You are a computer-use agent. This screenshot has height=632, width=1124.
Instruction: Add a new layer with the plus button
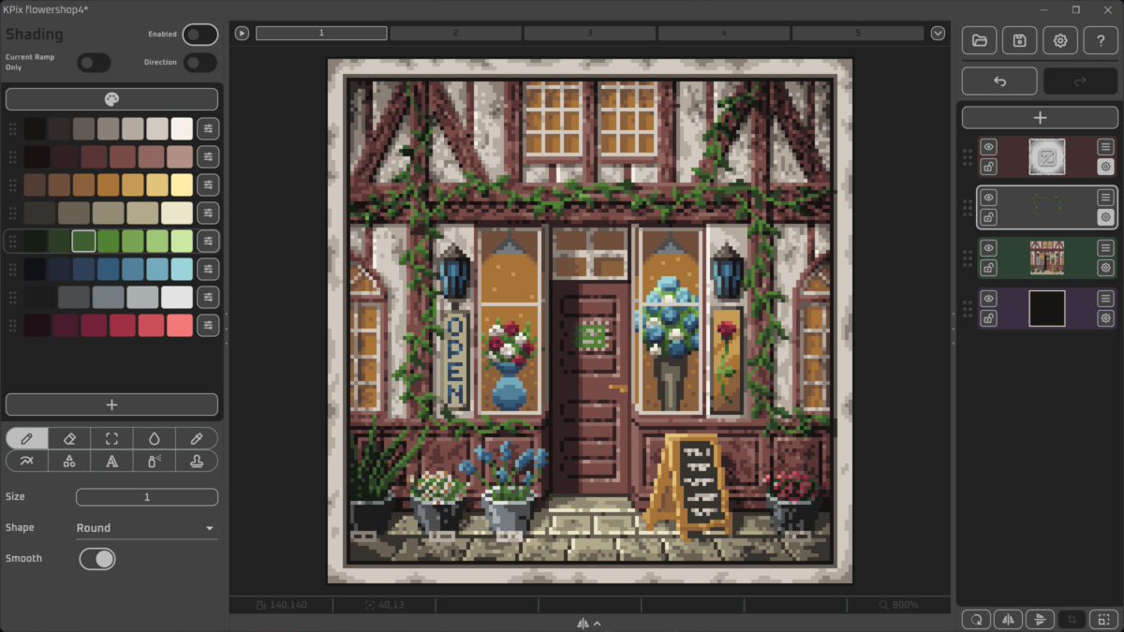1040,118
